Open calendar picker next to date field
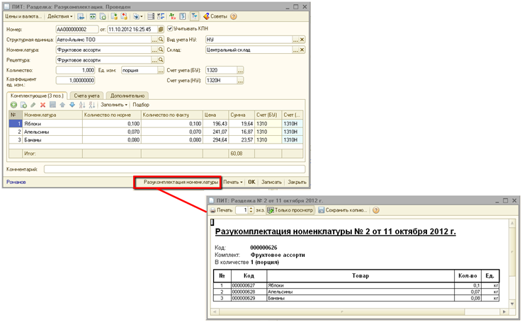Viewport: 522px width, 322px height. 160,29
